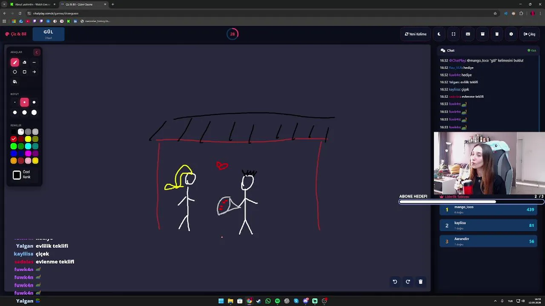Redo the drawing stroke
Screen dimensions: 545x306
(x=408, y=281)
